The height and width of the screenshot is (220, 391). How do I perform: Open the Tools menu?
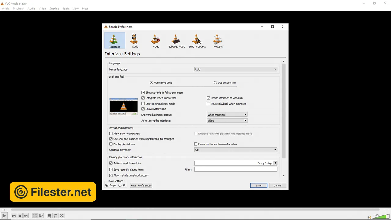[66, 9]
